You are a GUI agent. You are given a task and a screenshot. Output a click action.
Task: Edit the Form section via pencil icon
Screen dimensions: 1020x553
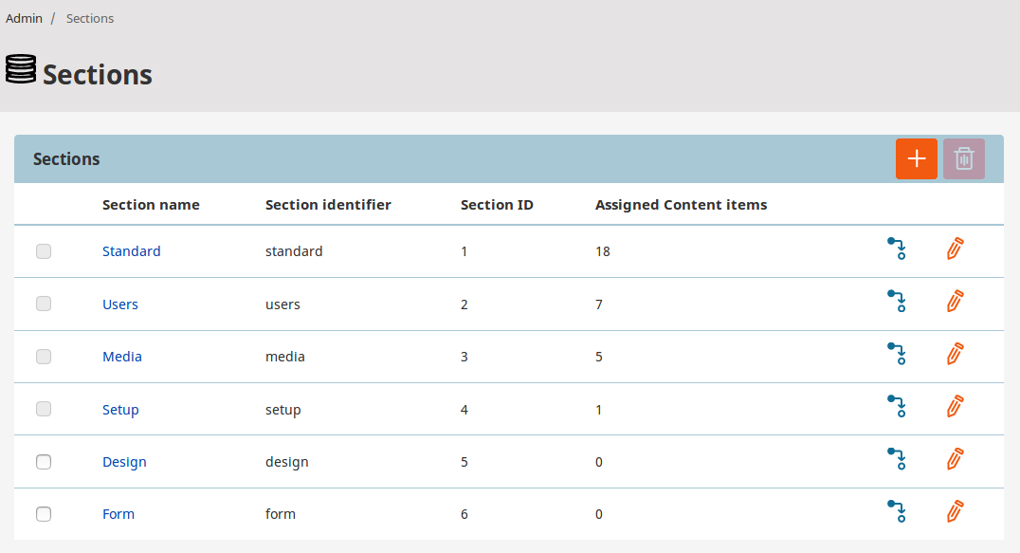(x=955, y=511)
